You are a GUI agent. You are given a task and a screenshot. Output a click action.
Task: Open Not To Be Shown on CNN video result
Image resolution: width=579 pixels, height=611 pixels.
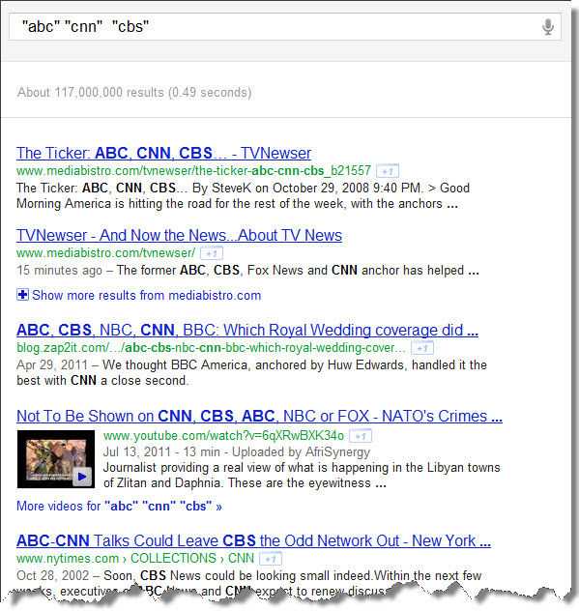coord(259,416)
